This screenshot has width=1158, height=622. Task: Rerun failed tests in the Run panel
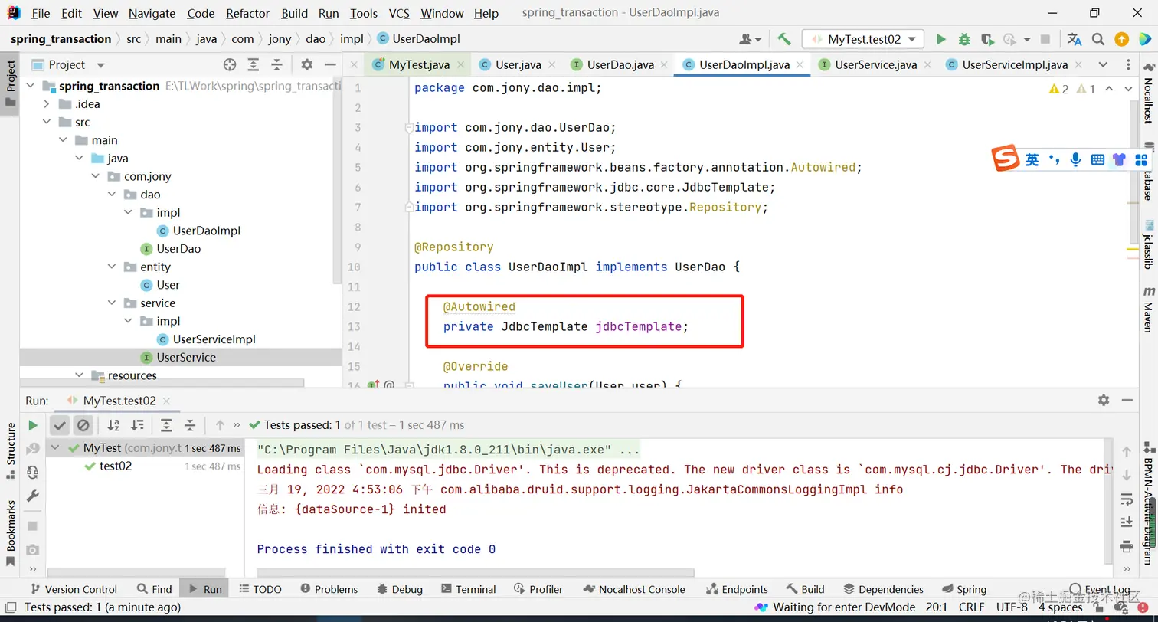(x=33, y=449)
